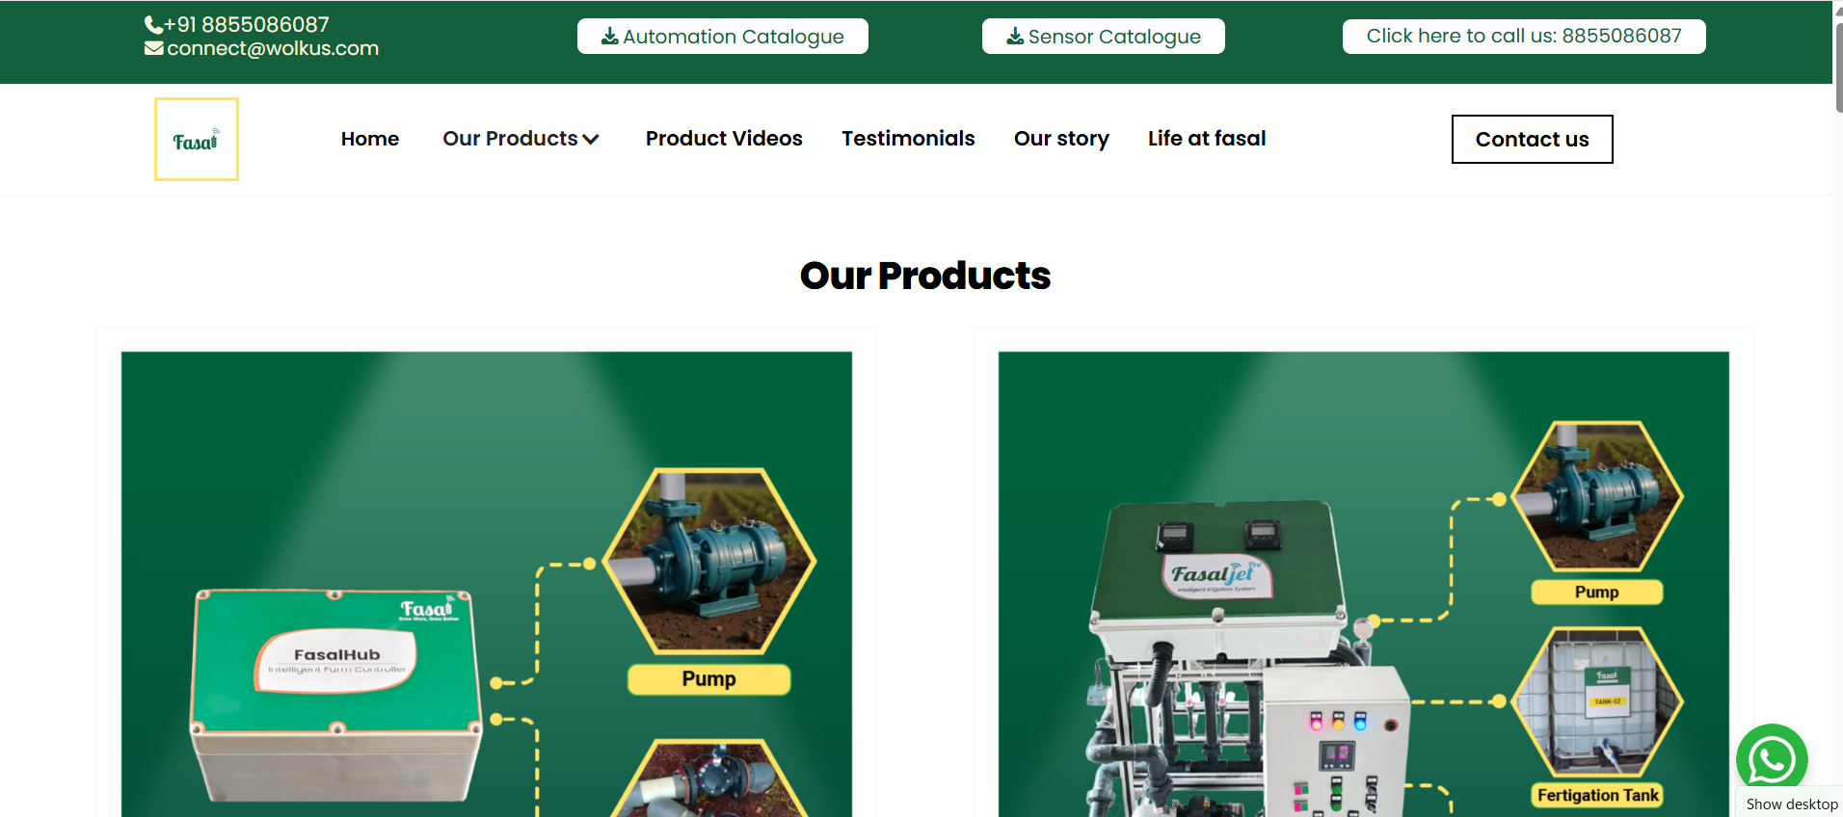The height and width of the screenshot is (817, 1843).
Task: Click the download icon on Sensor Catalogue
Action: (x=1015, y=37)
